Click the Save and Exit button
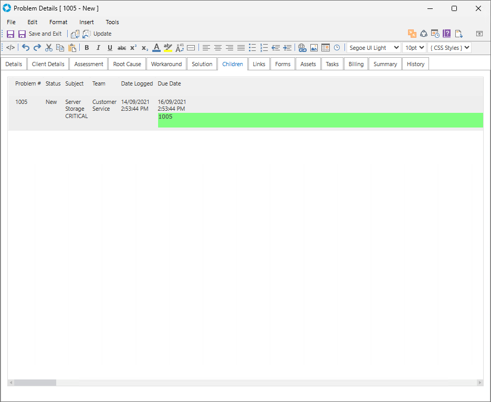491x402 pixels. point(40,34)
